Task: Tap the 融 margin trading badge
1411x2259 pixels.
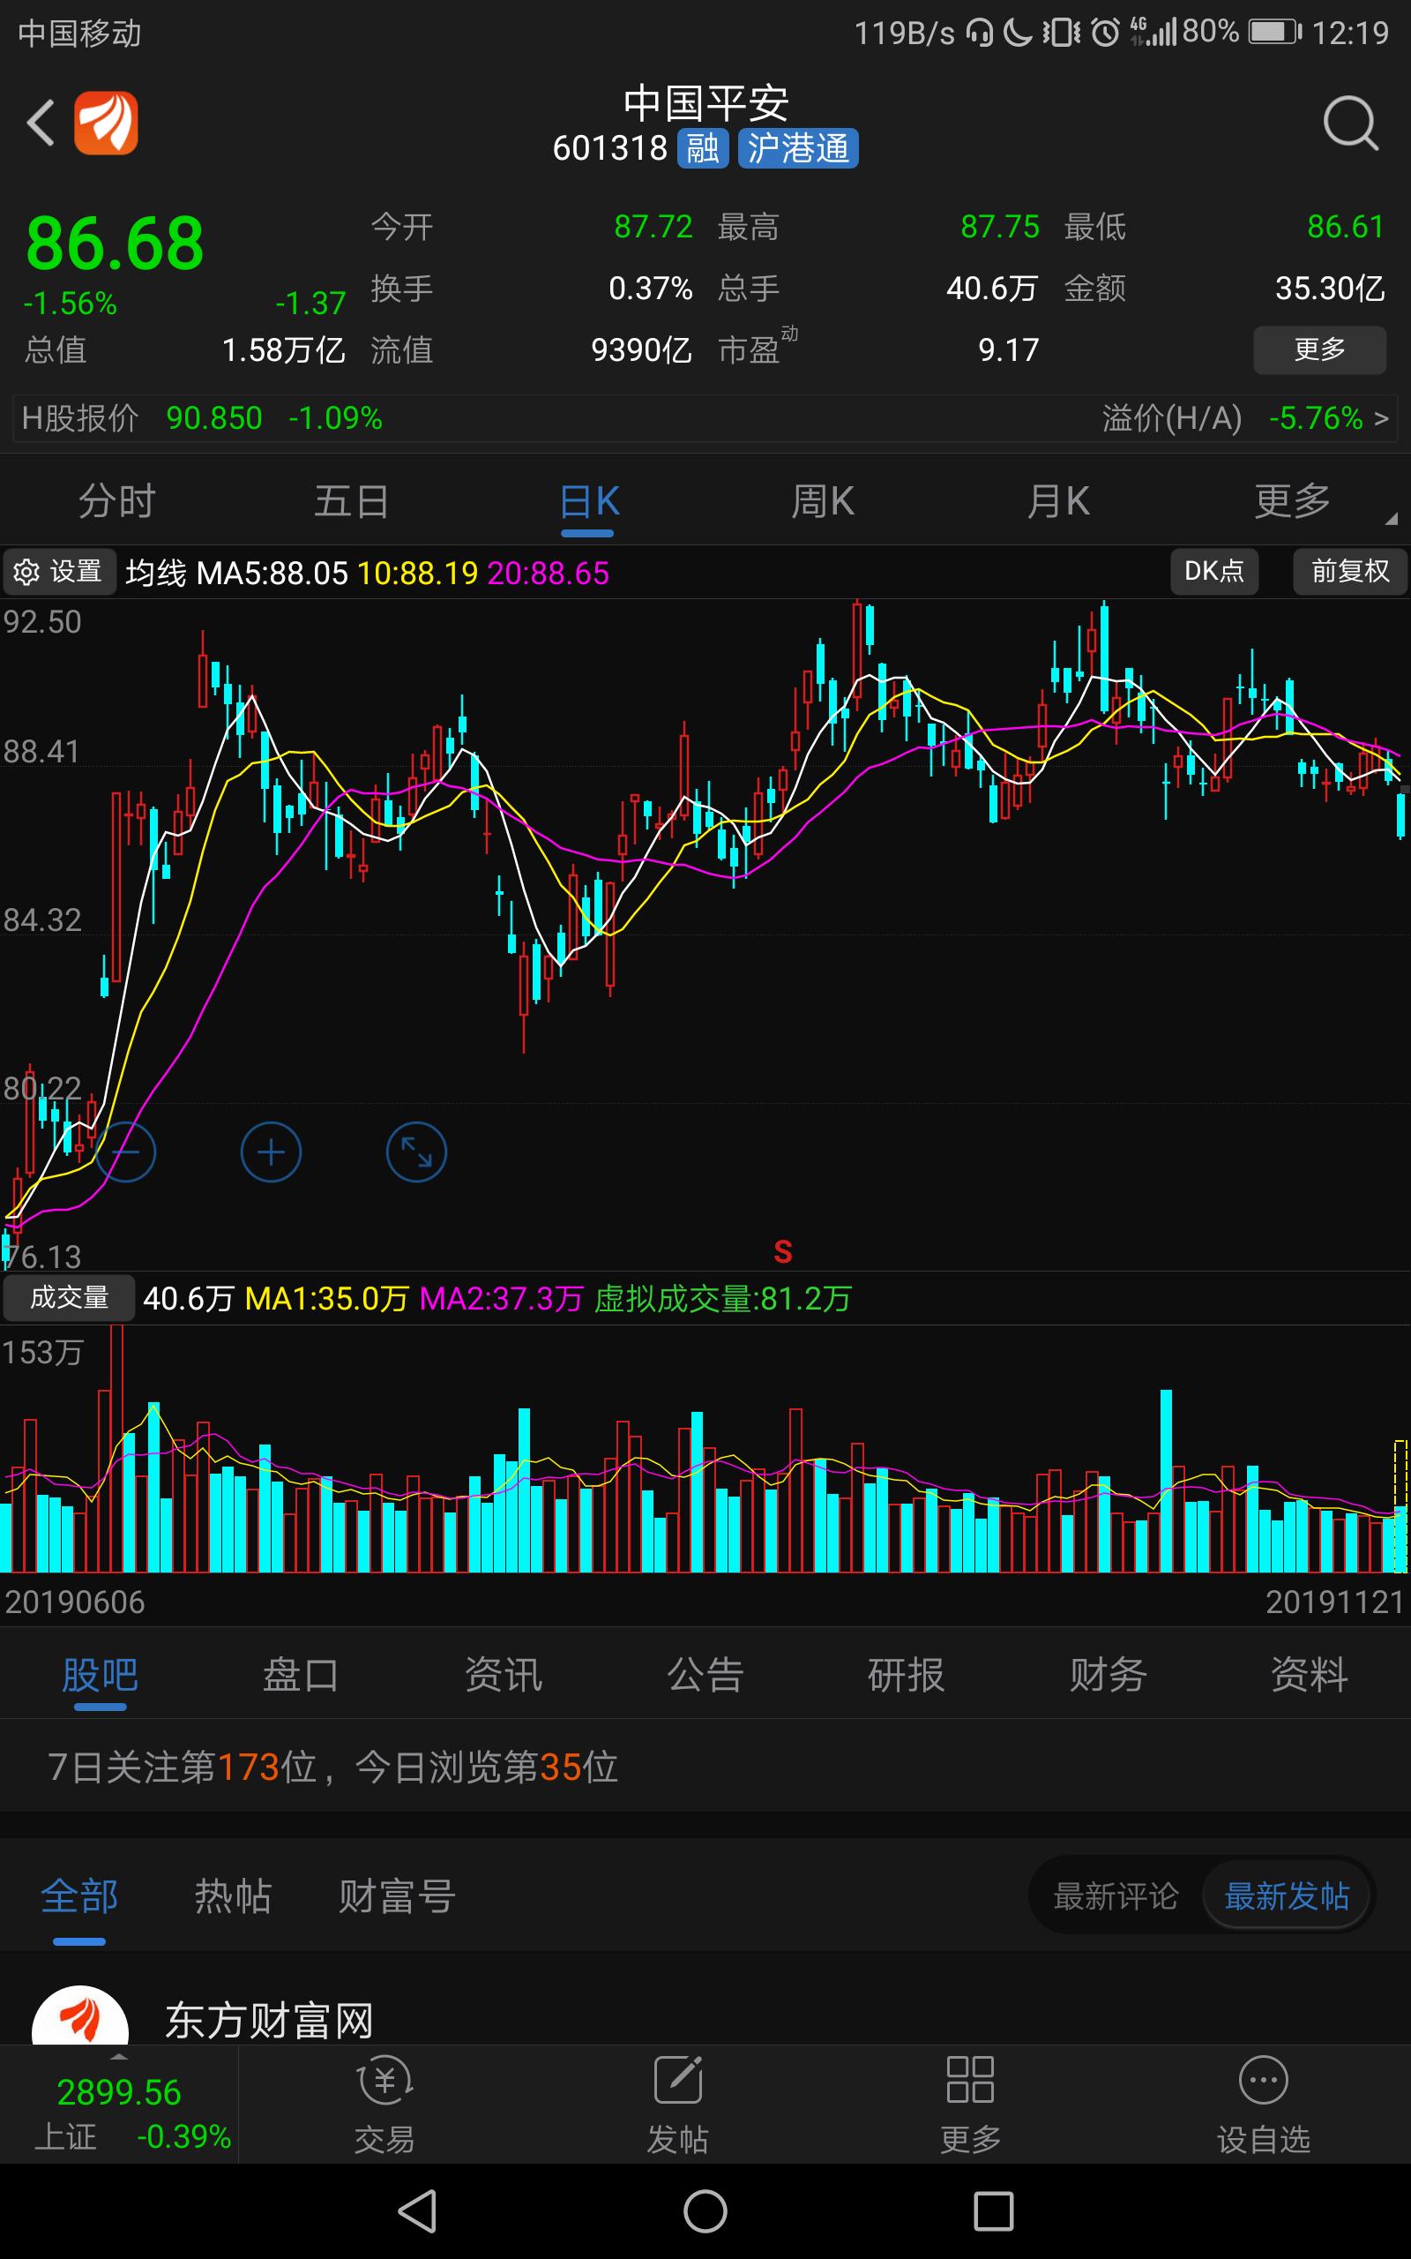Action: coord(703,147)
